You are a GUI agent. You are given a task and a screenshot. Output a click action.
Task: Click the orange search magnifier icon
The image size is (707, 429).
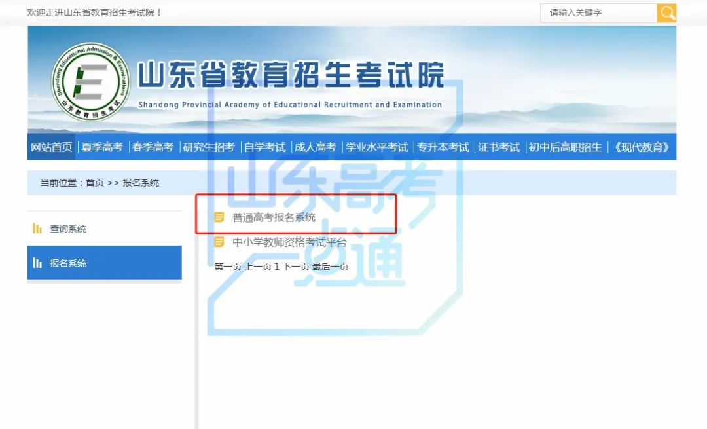(666, 12)
